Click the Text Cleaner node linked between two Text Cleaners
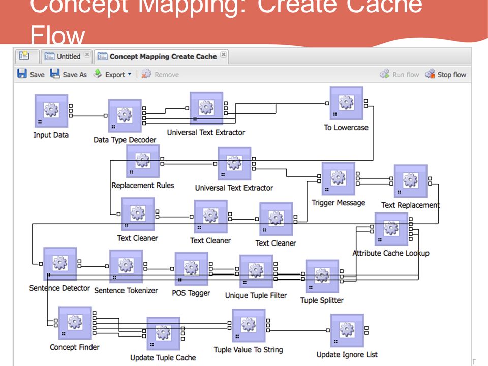 click(210, 217)
